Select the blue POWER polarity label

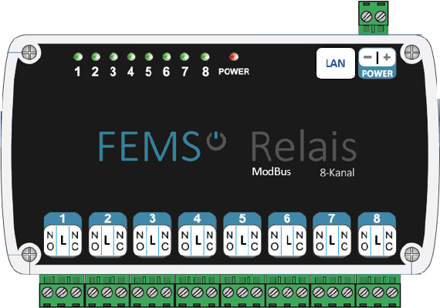coord(377,63)
